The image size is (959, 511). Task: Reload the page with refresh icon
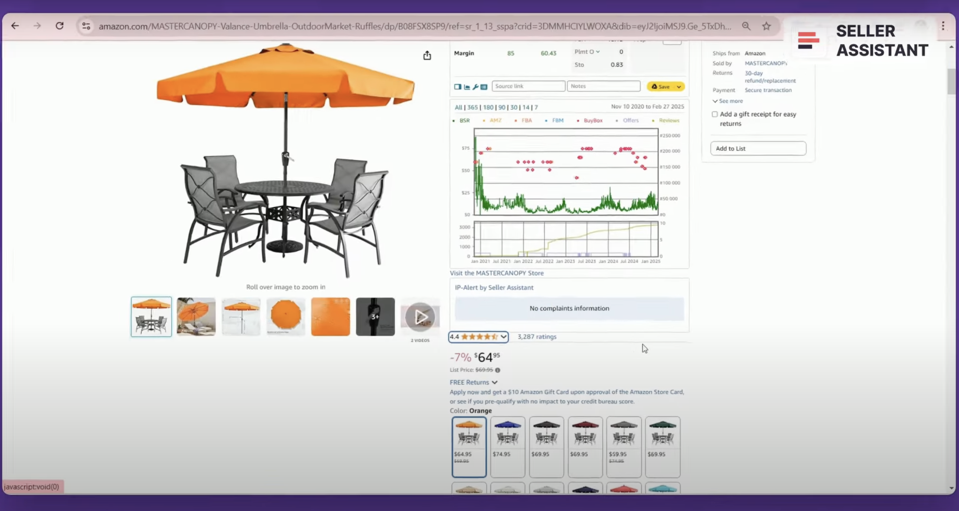[60, 26]
